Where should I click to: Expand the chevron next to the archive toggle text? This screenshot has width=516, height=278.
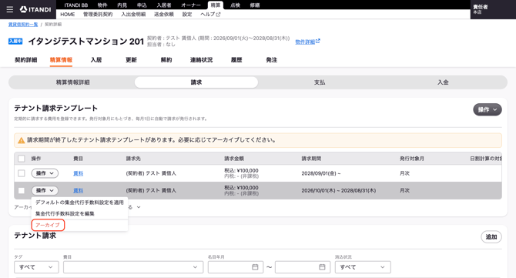point(139,207)
